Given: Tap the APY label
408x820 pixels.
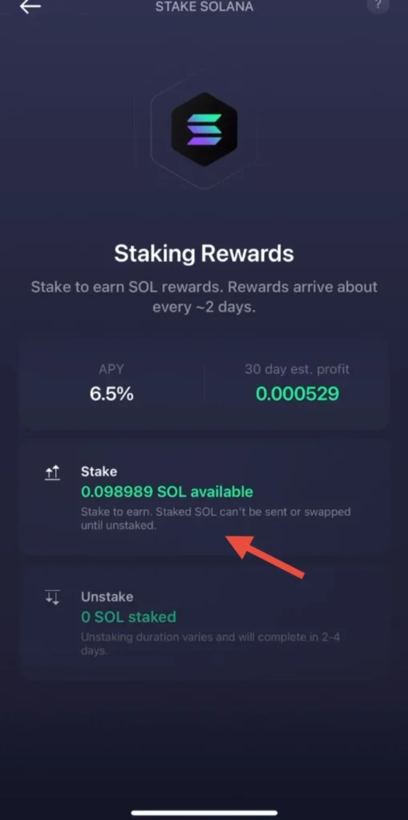Looking at the screenshot, I should pos(111,369).
